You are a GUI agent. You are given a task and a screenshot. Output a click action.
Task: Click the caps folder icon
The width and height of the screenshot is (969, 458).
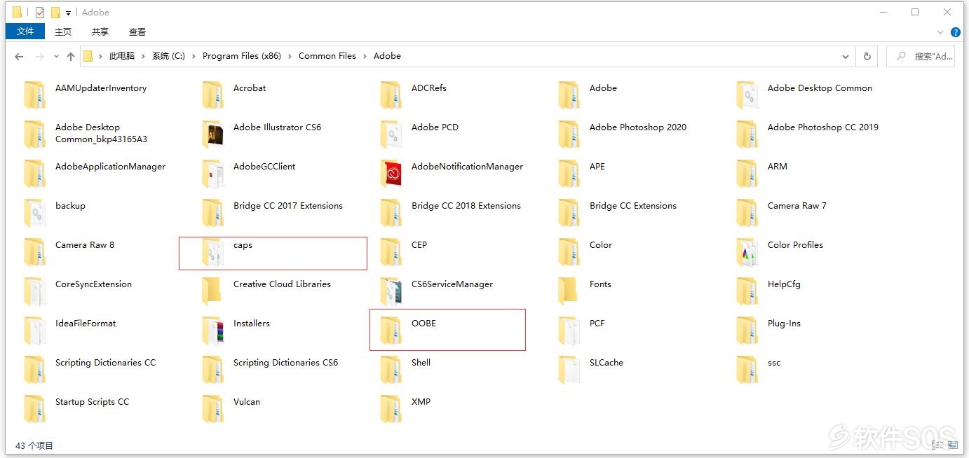pos(213,251)
